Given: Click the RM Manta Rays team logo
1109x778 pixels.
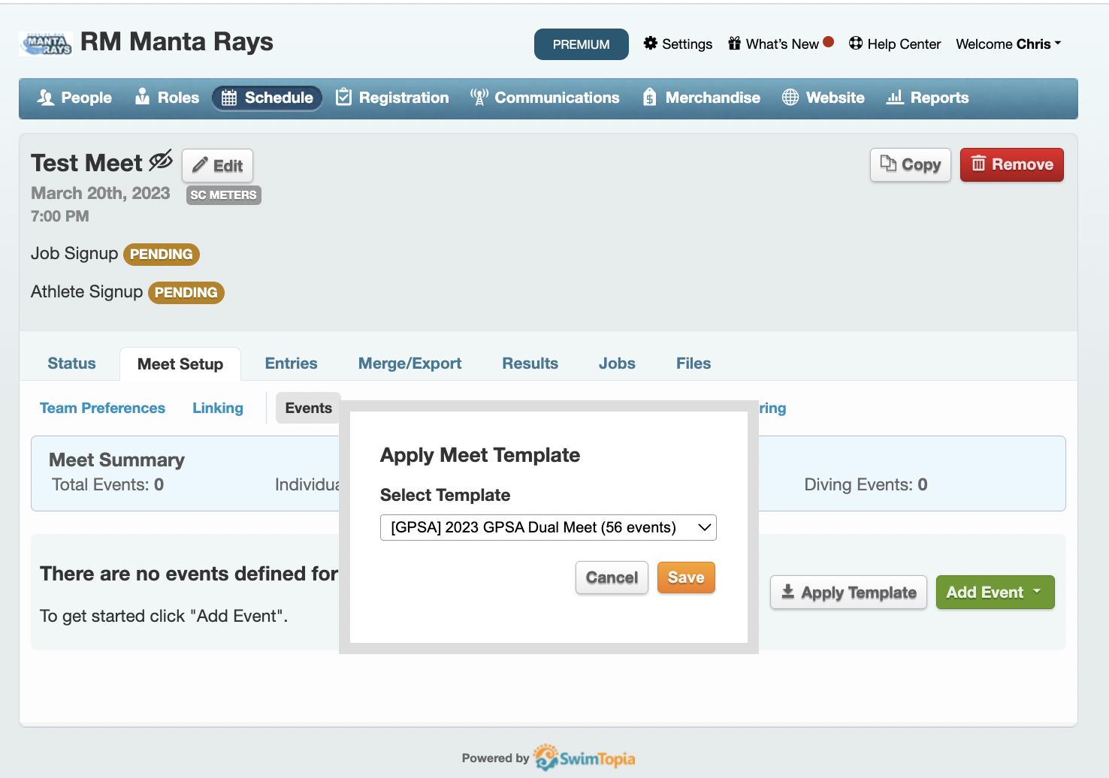Looking at the screenshot, I should coord(47,44).
